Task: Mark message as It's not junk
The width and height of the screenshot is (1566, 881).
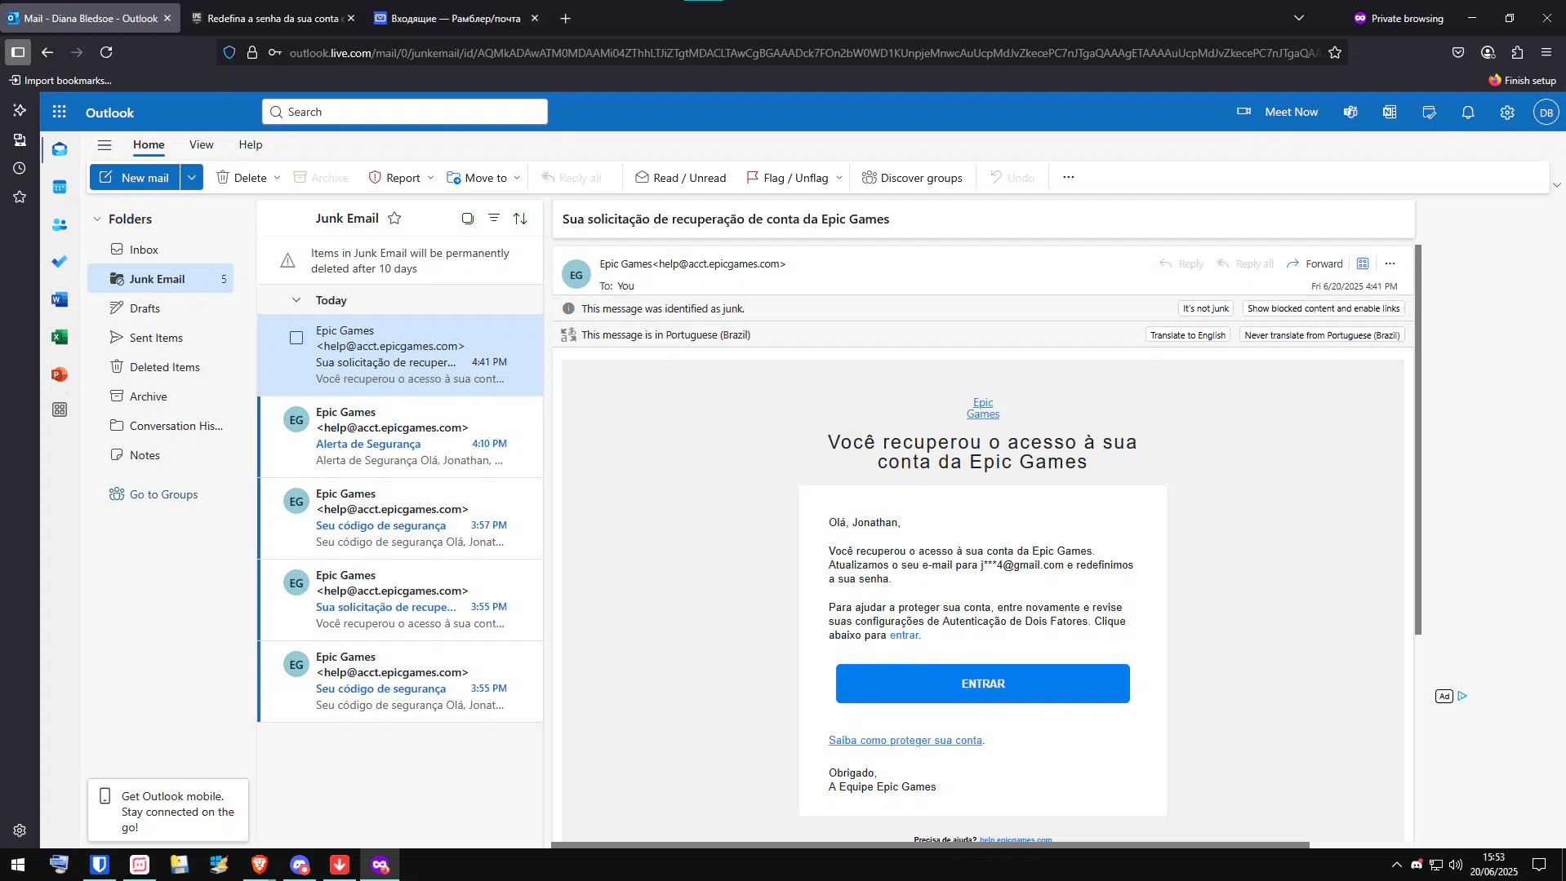Action: 1205,308
